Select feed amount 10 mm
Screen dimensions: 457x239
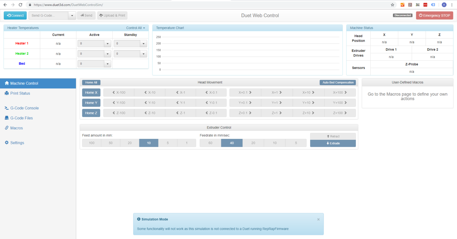pyautogui.click(x=149, y=143)
